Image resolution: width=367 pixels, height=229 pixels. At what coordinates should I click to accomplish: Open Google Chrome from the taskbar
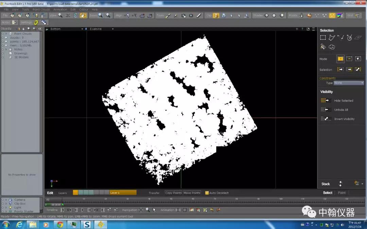click(60, 225)
